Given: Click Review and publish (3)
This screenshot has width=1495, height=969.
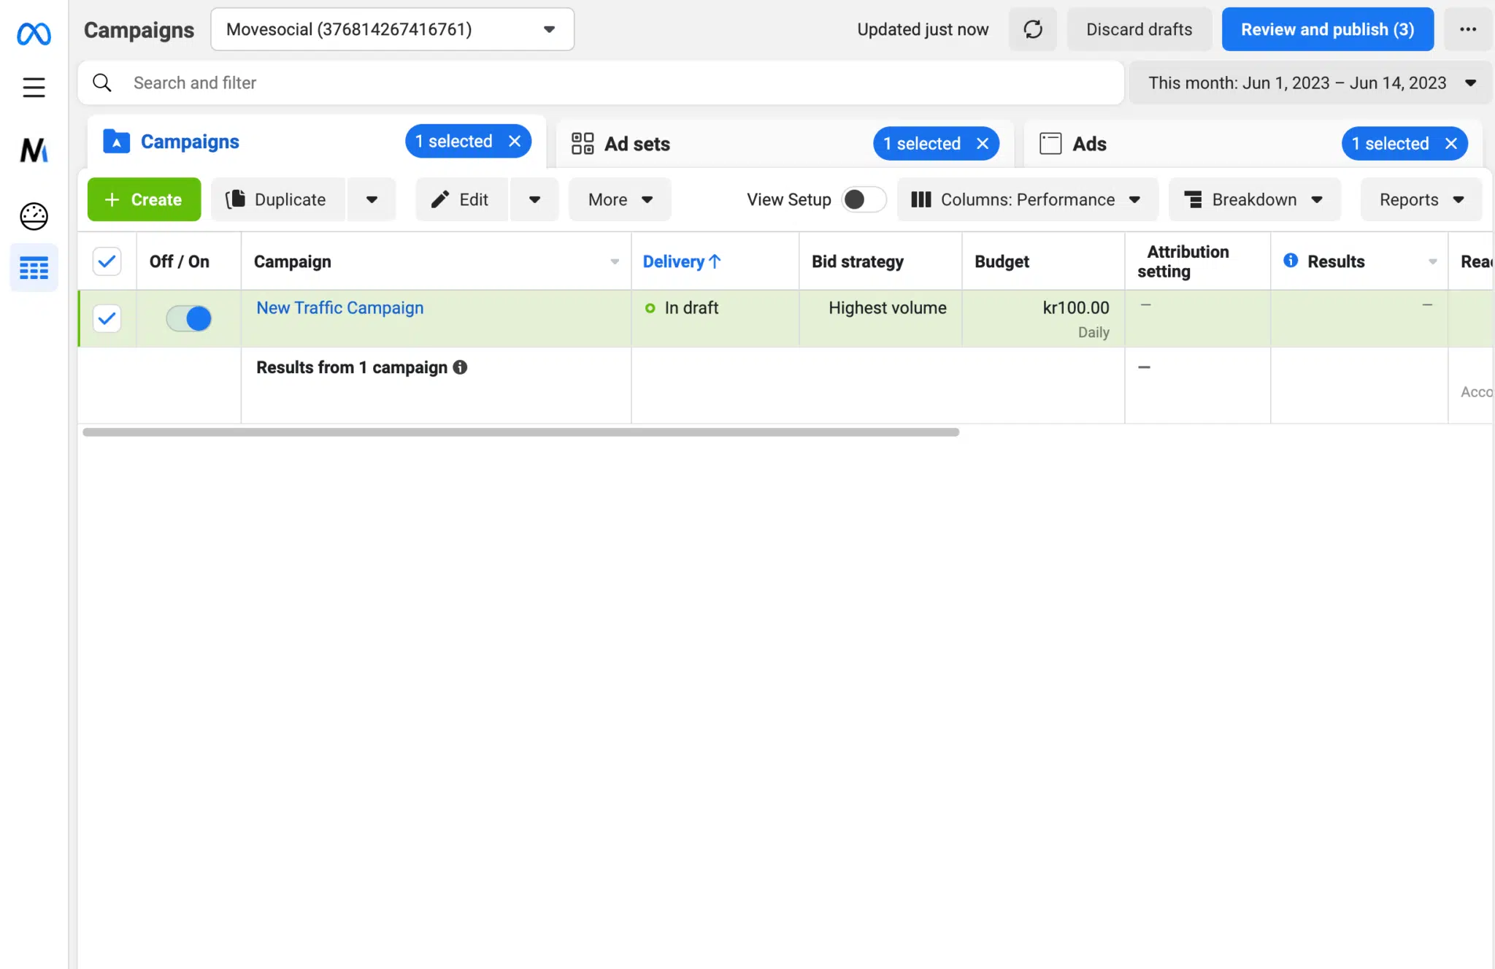Looking at the screenshot, I should pyautogui.click(x=1328, y=29).
